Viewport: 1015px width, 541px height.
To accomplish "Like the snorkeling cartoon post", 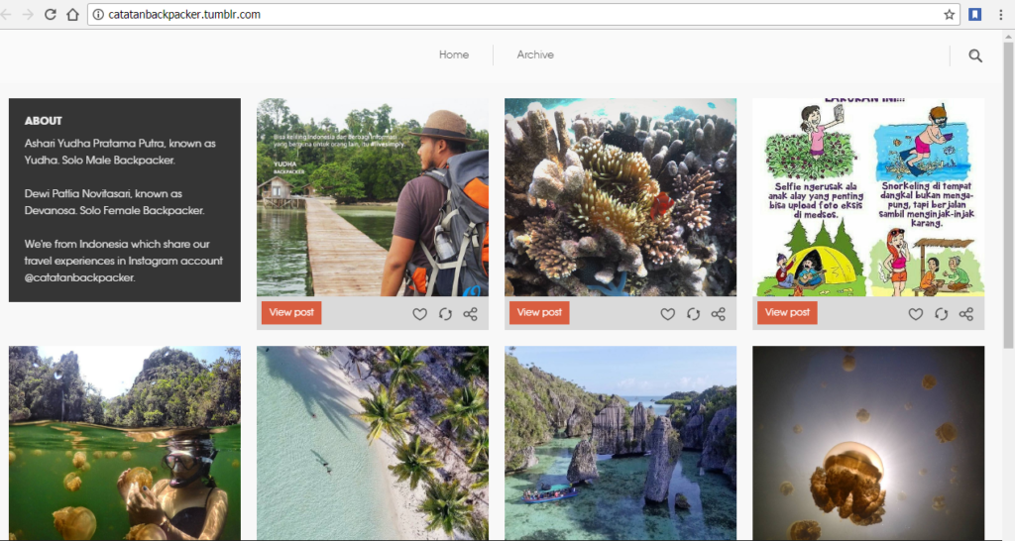I will (x=915, y=314).
